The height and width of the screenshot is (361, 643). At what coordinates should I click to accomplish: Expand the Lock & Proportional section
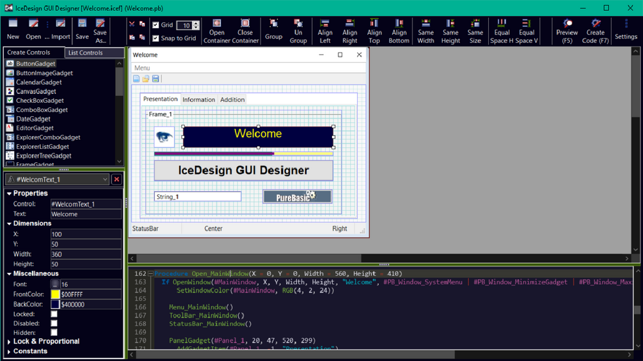click(x=9, y=342)
